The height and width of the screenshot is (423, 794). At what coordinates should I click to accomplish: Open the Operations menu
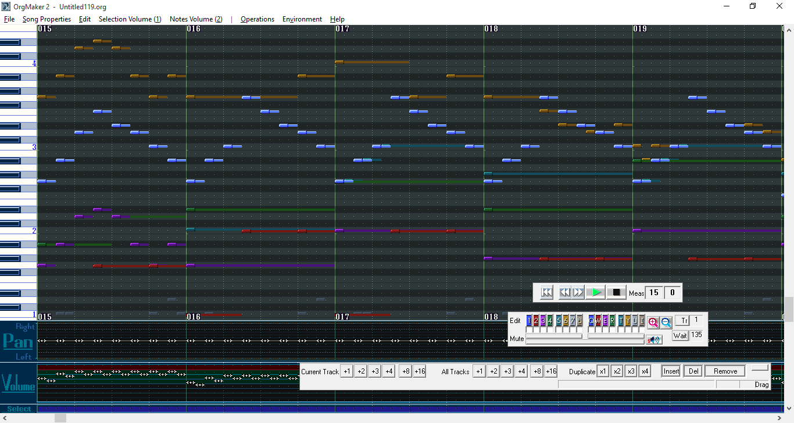(x=257, y=19)
